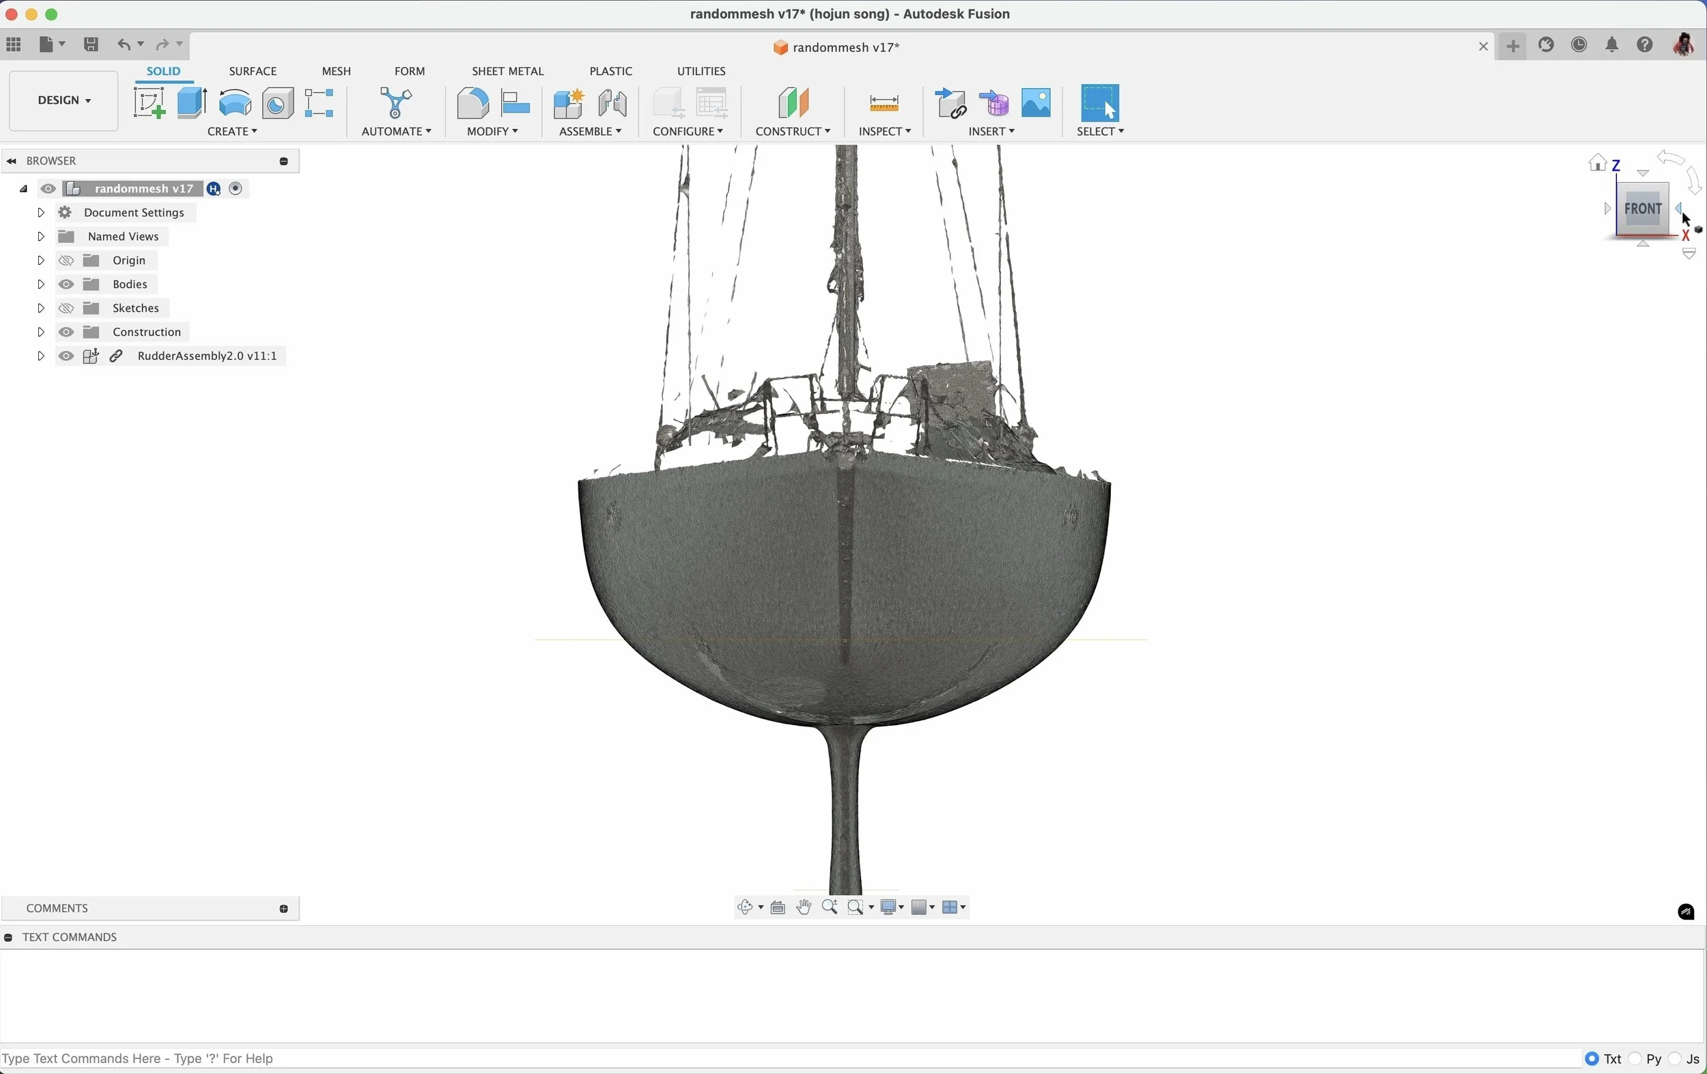Image resolution: width=1707 pixels, height=1074 pixels.
Task: Click the Insert Derive icon
Action: click(950, 104)
